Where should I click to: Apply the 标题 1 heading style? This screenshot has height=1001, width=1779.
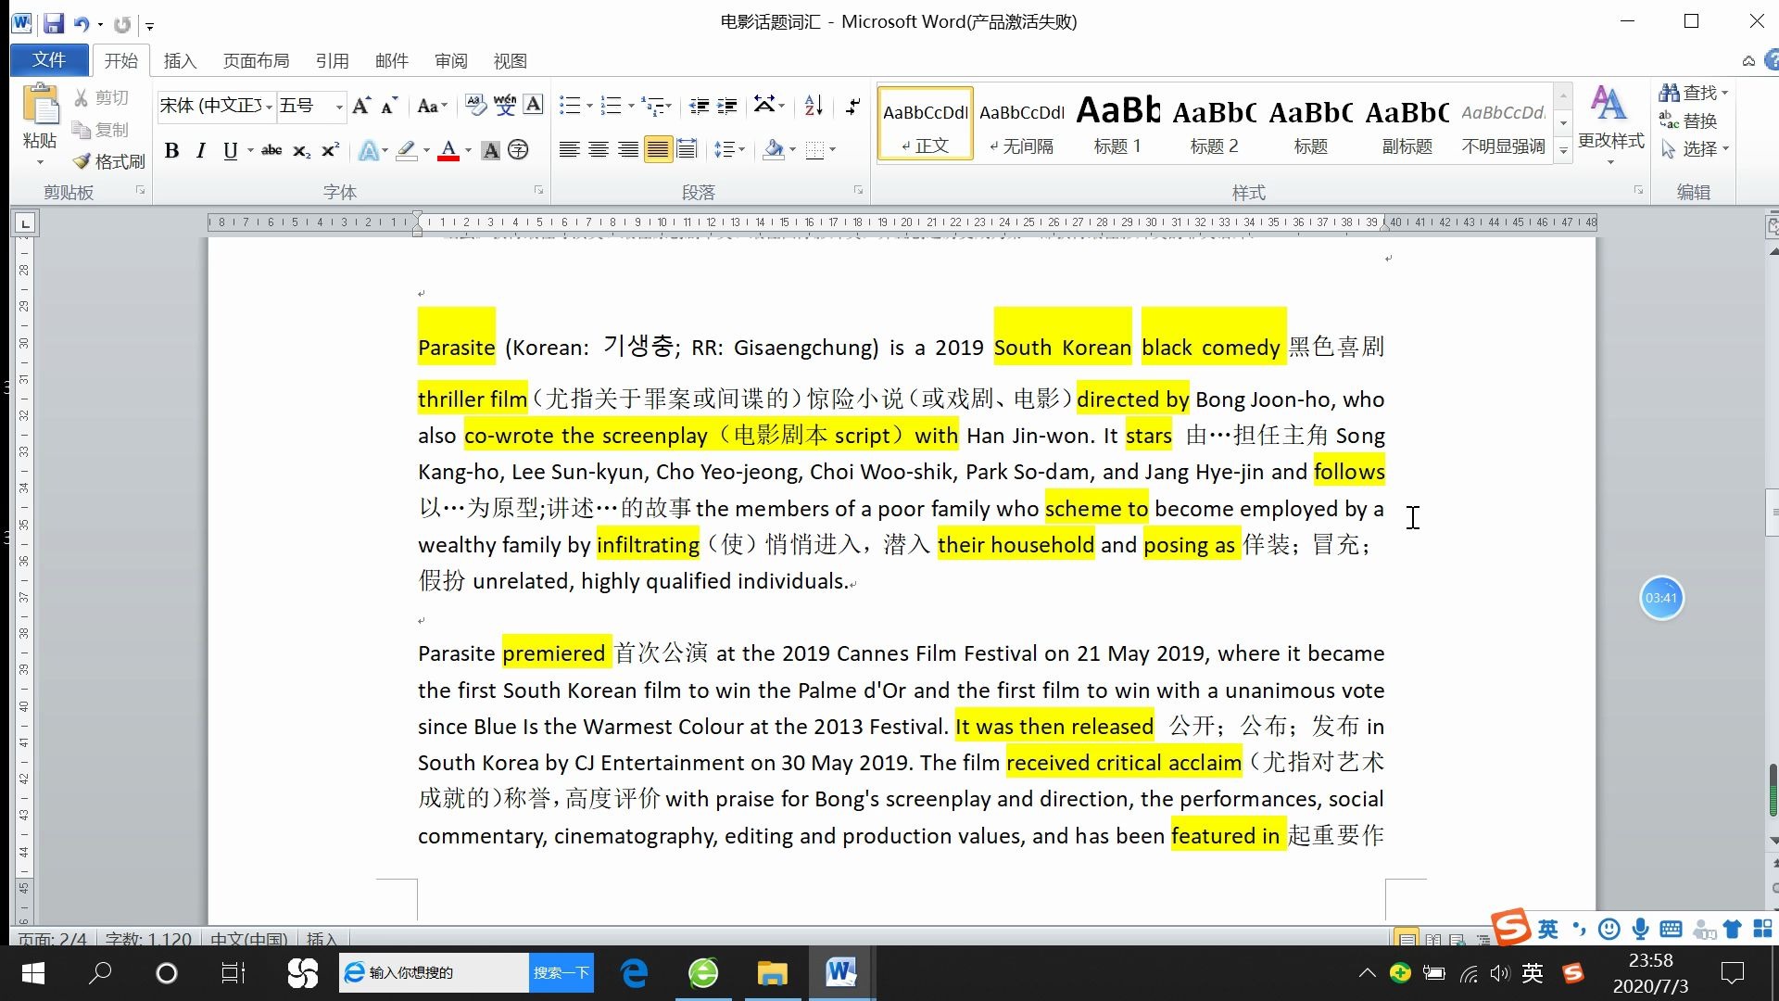pos(1117,123)
